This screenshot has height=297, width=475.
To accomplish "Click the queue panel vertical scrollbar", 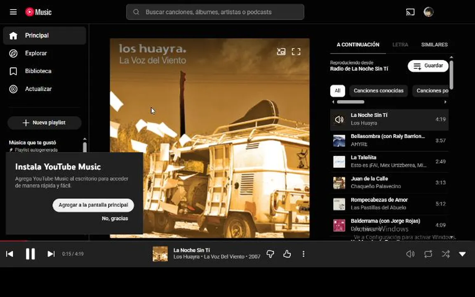I will point(451,75).
